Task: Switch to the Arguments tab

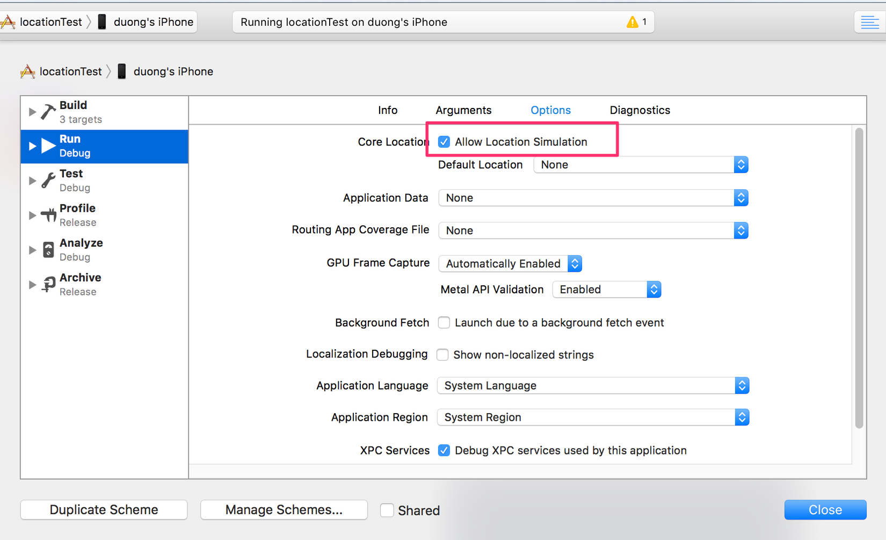Action: pos(463,110)
